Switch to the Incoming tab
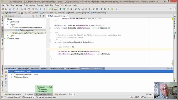 coord(44,69)
